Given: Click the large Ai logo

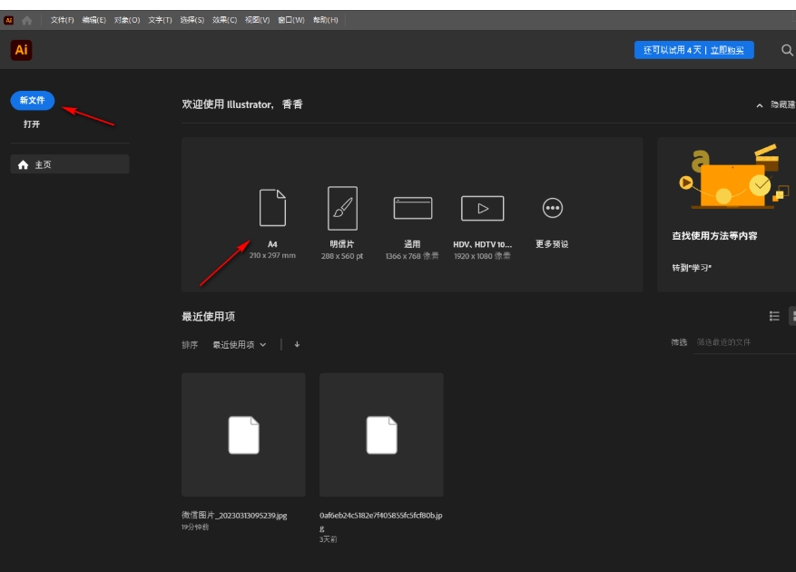Looking at the screenshot, I should pos(21,50).
